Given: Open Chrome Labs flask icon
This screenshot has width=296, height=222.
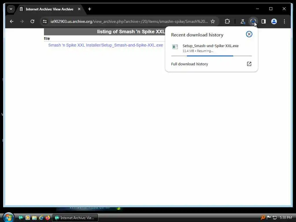Looking at the screenshot, I should (x=243, y=21).
